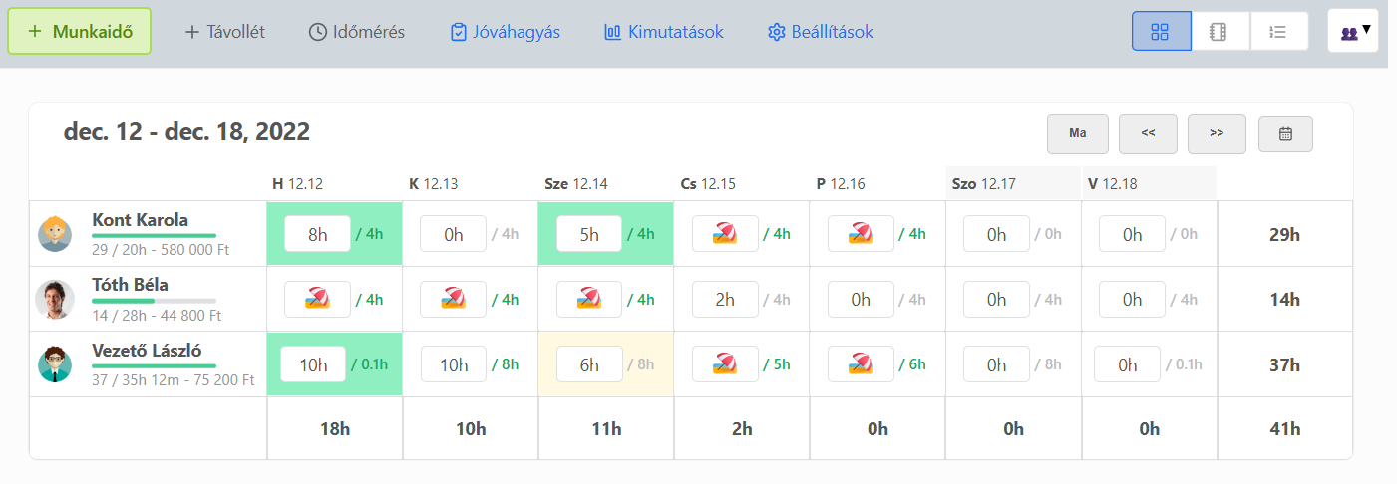
Task: Advance to the next week
Action: click(1217, 133)
